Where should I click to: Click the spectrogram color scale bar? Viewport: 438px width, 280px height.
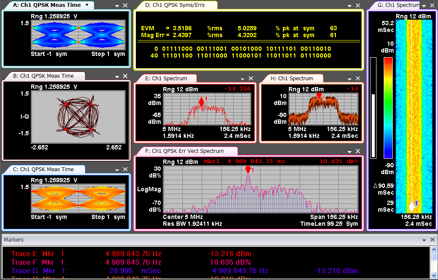click(x=388, y=108)
